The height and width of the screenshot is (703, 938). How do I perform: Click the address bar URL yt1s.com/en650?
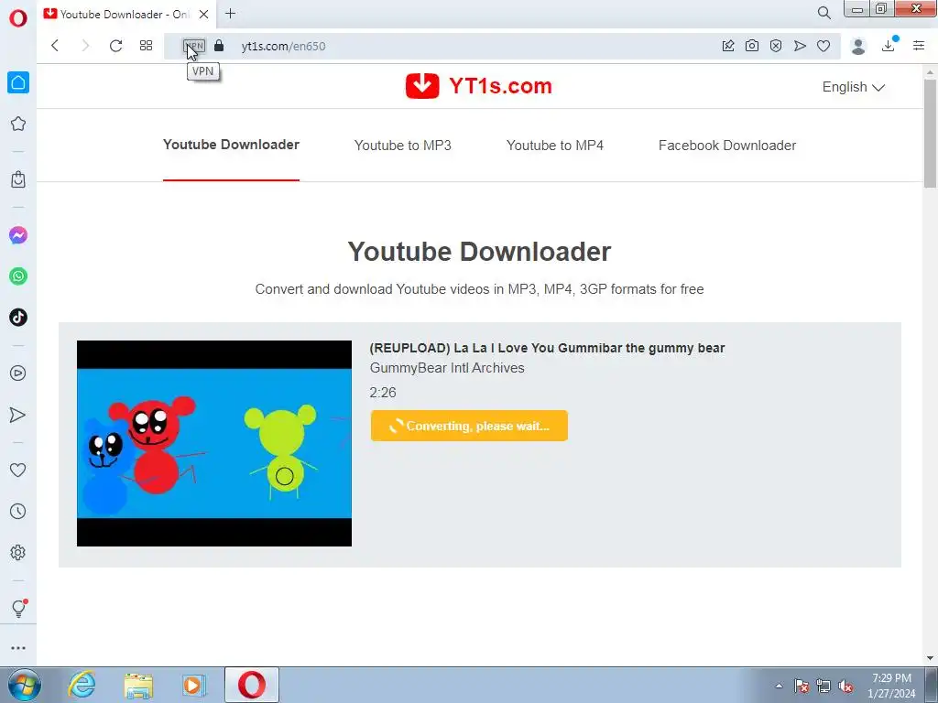coord(284,46)
